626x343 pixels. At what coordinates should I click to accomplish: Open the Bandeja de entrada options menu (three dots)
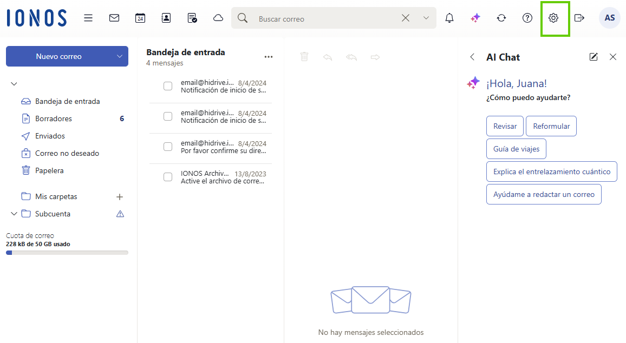tap(269, 56)
